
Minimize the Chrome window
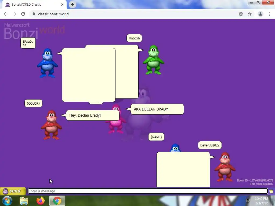click(251, 3)
